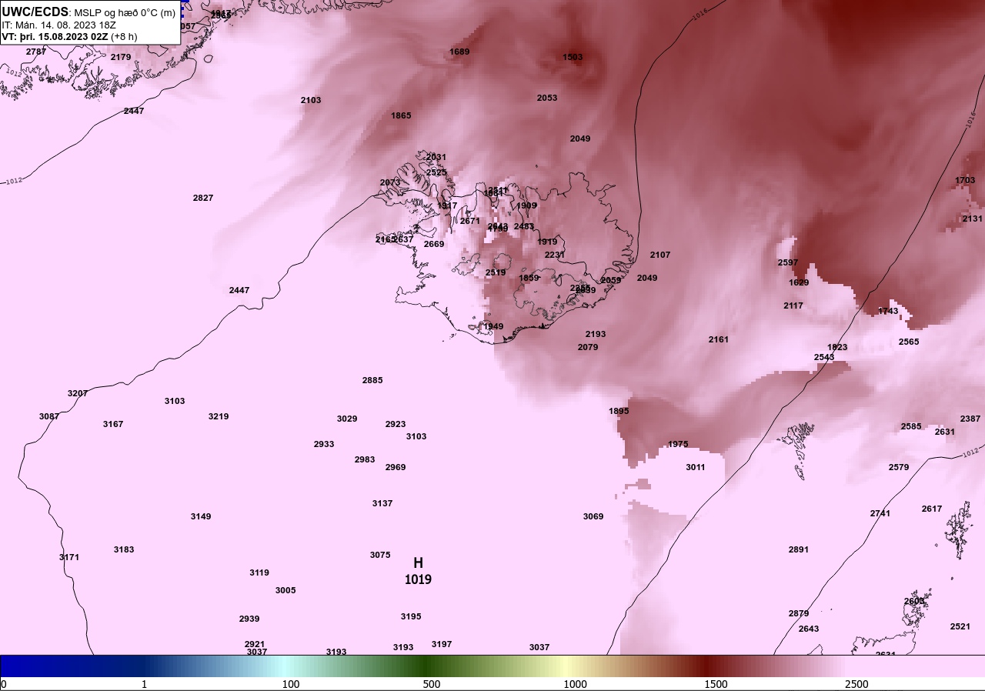Click the 2827 height value

coord(203,198)
